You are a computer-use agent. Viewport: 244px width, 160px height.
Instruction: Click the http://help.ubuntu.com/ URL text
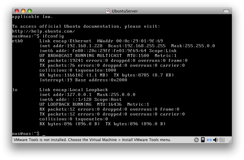pos(44,31)
